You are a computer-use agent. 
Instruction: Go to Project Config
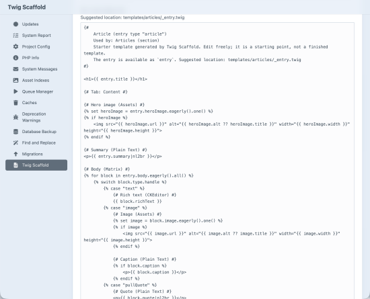pyautogui.click(x=36, y=46)
